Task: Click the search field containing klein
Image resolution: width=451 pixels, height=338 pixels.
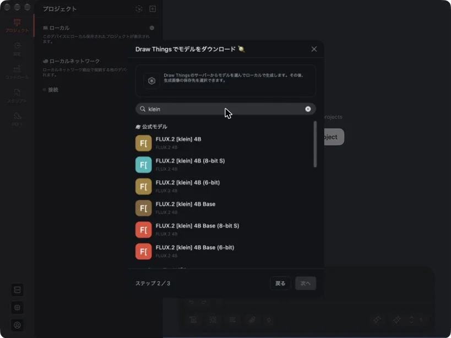Action: pyautogui.click(x=226, y=109)
